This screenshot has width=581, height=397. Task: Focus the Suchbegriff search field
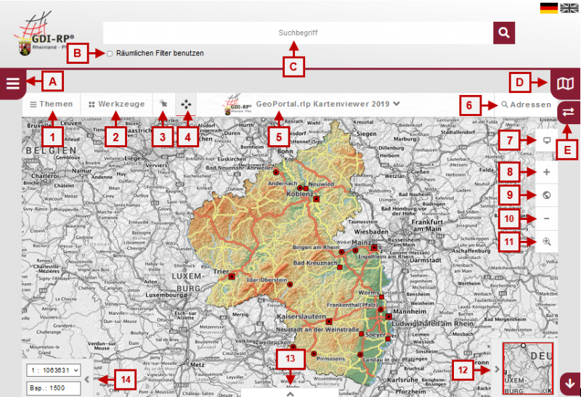(x=298, y=33)
